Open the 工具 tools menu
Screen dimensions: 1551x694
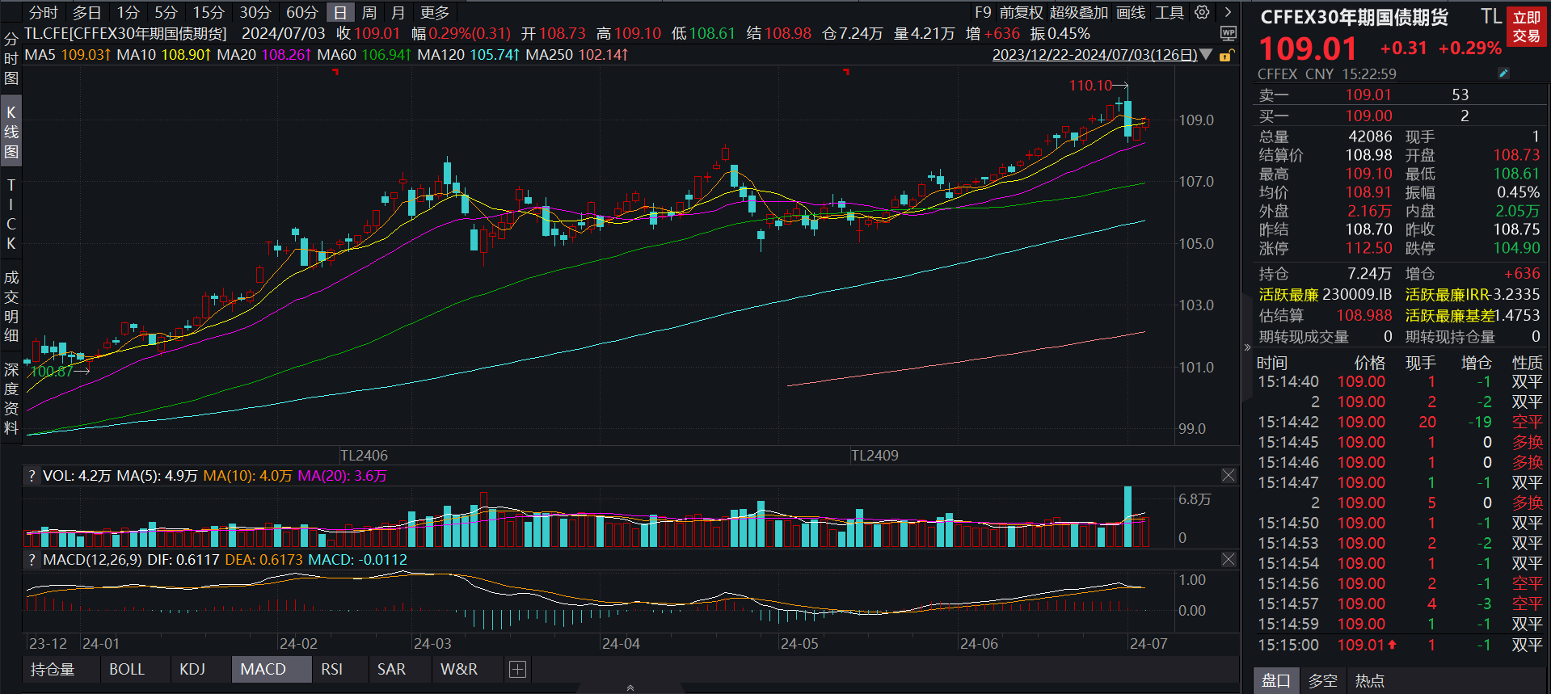[x=1169, y=12]
